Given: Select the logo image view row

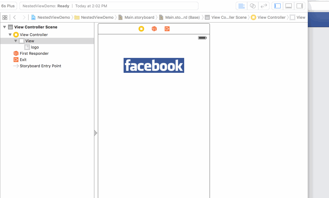Looking at the screenshot, I should coord(47,47).
